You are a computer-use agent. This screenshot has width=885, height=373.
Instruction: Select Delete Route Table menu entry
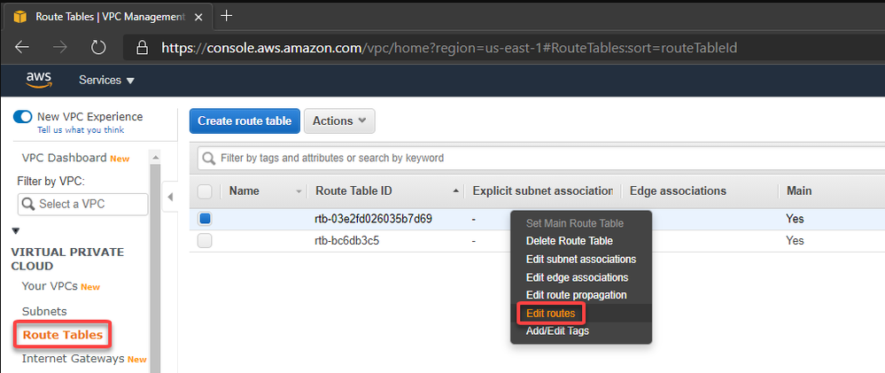(x=569, y=241)
